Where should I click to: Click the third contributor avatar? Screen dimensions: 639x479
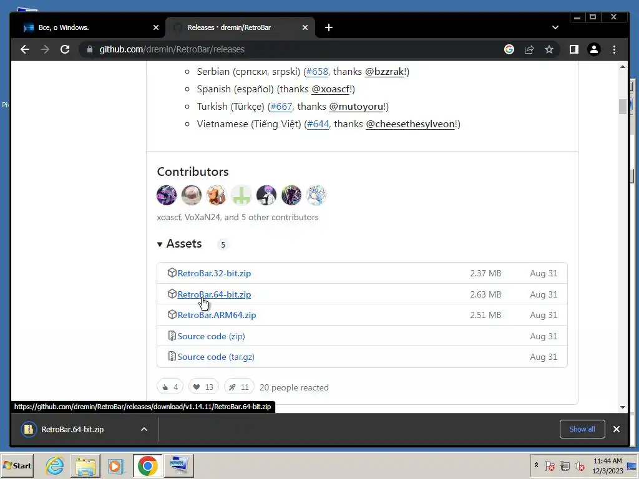[x=216, y=195]
